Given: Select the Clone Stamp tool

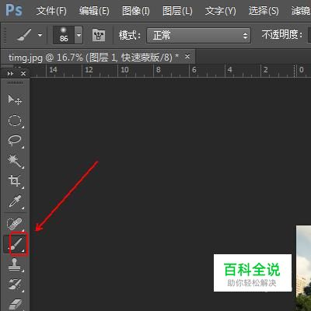Looking at the screenshot, I should (x=15, y=264).
